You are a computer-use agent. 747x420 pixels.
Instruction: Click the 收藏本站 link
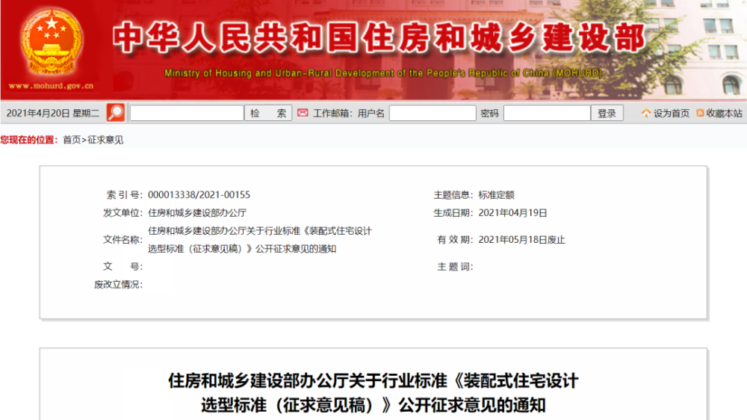point(724,113)
